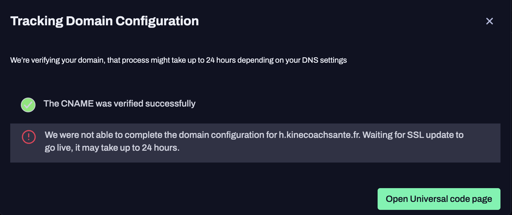
Task: Close the Tracking Domain Configuration dialog
Action: 489,21
